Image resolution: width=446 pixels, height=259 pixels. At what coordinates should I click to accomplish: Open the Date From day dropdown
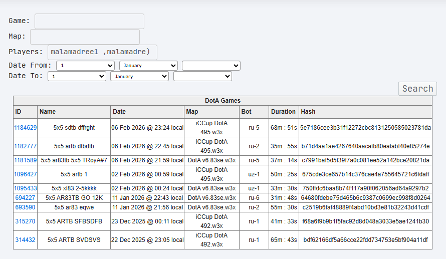[85, 66]
